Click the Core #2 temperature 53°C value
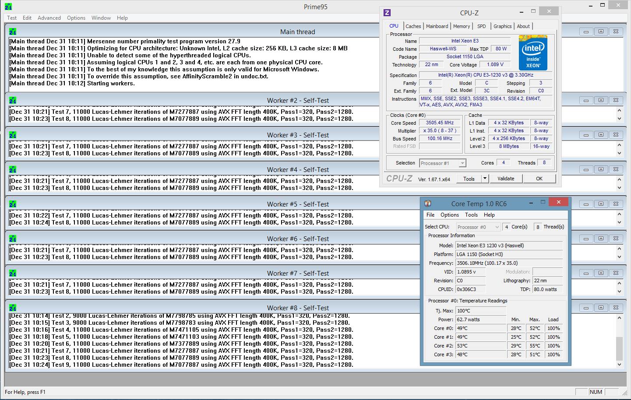Image resolution: width=631 pixels, height=400 pixels. tap(480, 346)
